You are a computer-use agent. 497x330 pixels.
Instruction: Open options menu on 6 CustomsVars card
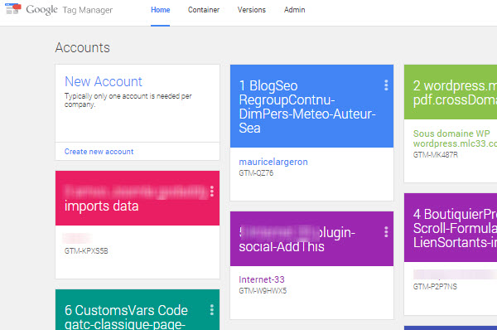click(212, 310)
